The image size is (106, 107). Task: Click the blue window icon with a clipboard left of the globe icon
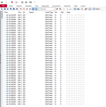tap(75, 9)
